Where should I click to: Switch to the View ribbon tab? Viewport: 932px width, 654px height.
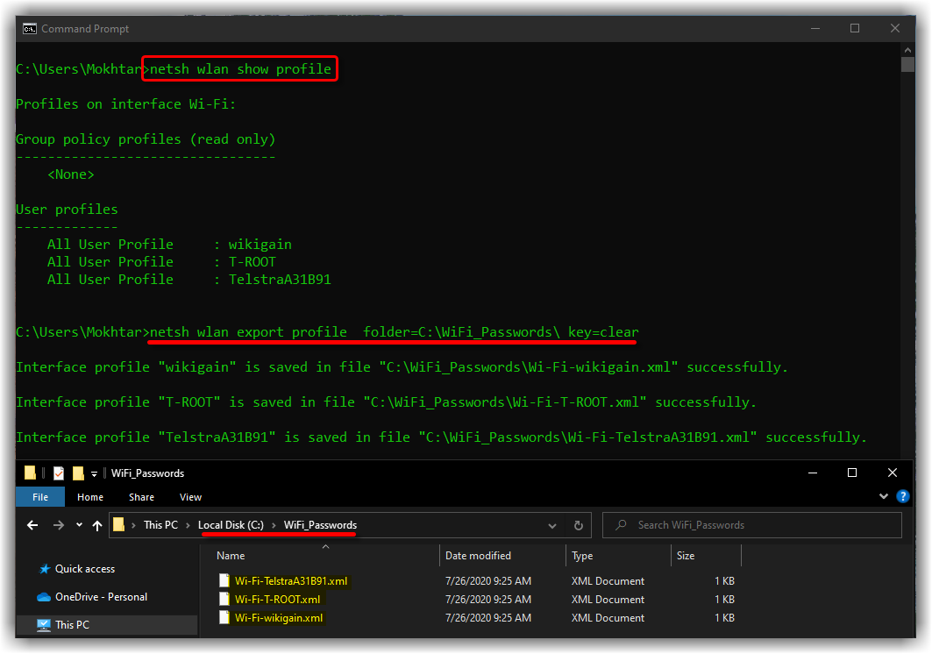[190, 497]
